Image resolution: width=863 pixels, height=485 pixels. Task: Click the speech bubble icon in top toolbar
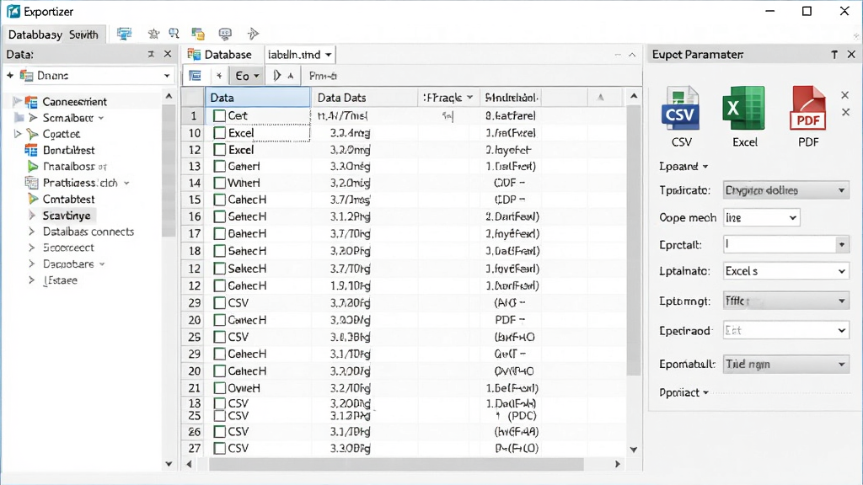click(225, 34)
